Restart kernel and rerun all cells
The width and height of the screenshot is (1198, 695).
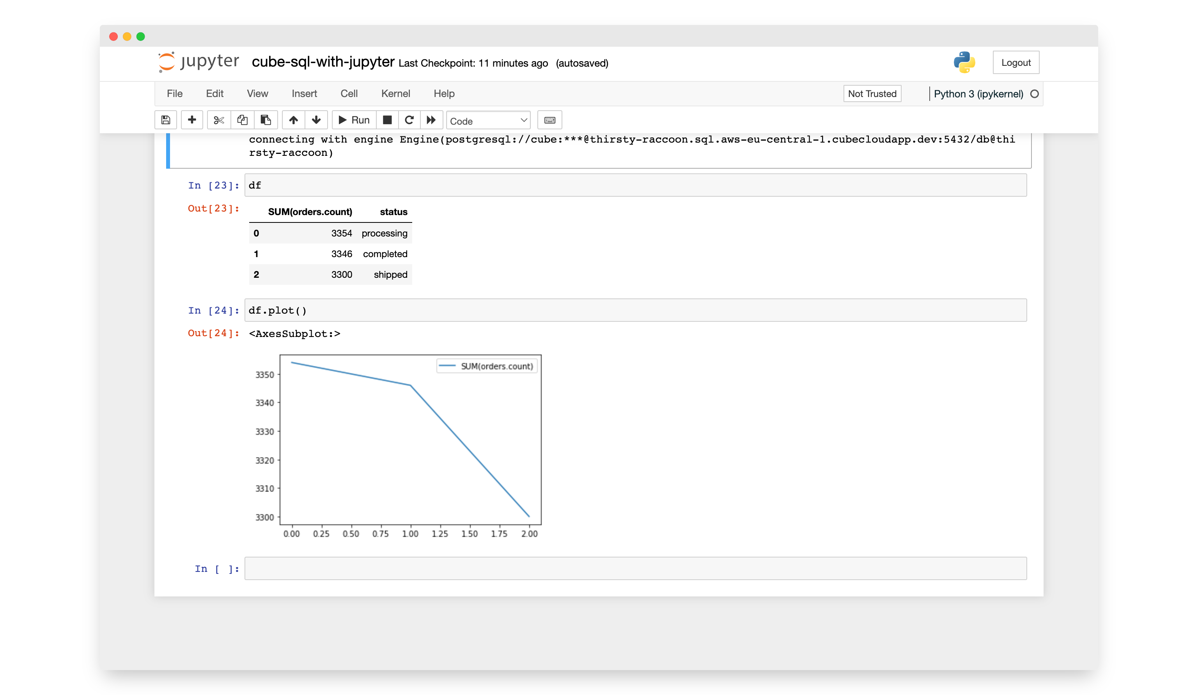click(431, 120)
